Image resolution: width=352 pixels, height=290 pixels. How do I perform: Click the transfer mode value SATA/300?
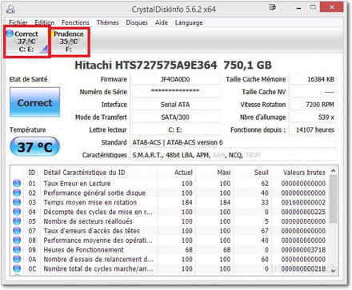[175, 117]
